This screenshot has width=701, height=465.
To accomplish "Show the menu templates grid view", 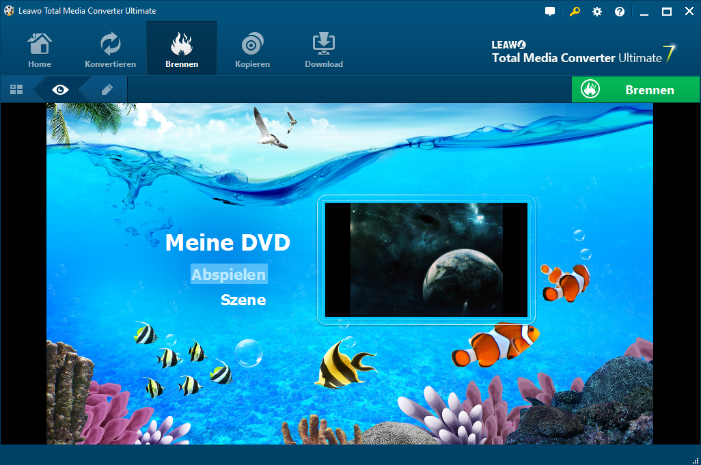I will (16, 89).
